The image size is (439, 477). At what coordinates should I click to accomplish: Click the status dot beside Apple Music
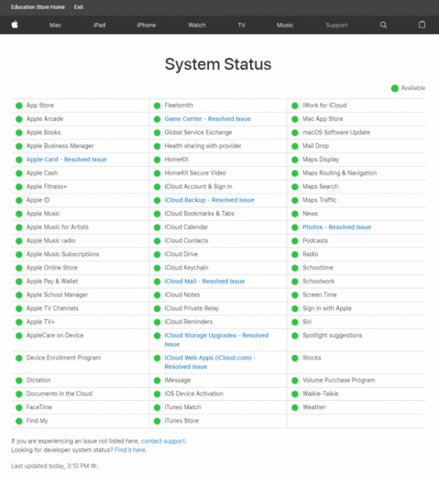pyautogui.click(x=19, y=214)
